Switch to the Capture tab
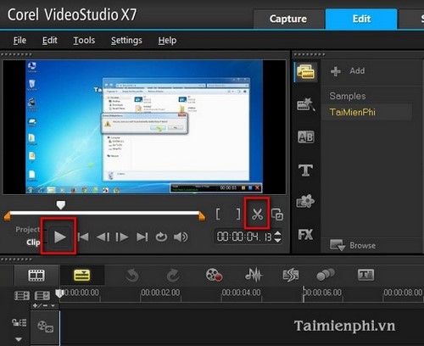Viewport: 424px width, 346px height. point(288,19)
